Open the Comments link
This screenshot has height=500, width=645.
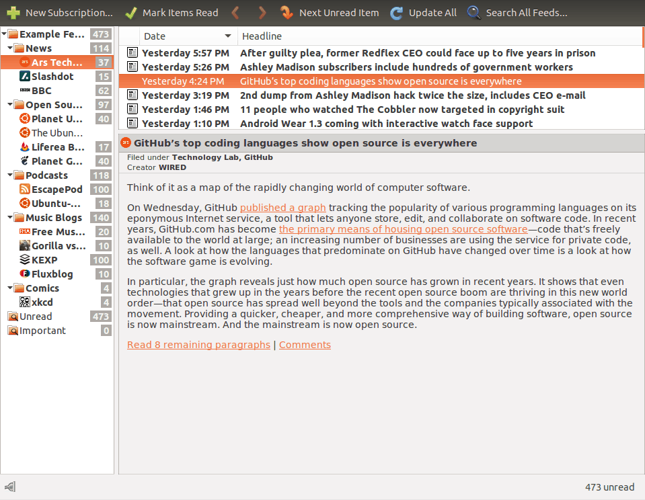pos(305,345)
